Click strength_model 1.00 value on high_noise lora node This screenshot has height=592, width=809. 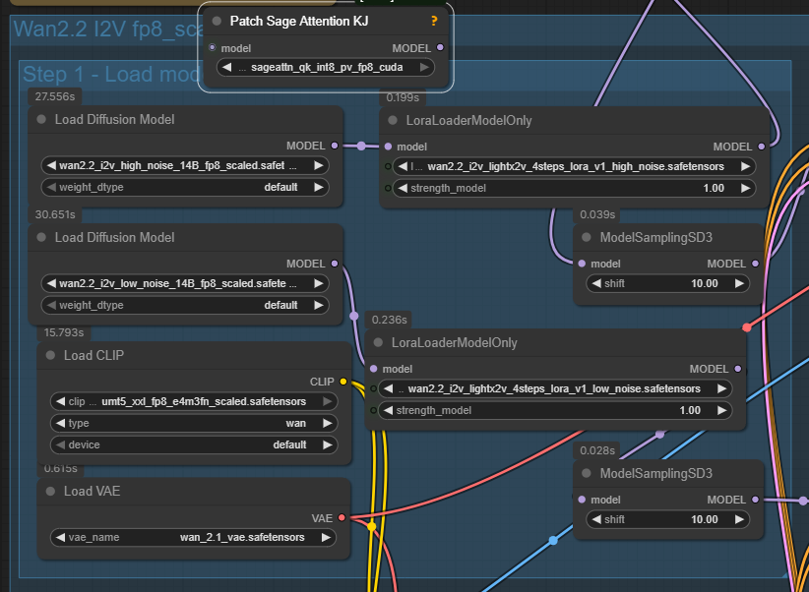714,188
